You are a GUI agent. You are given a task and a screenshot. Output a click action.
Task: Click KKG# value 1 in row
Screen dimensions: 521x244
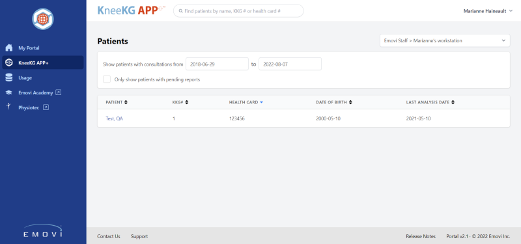tap(174, 118)
